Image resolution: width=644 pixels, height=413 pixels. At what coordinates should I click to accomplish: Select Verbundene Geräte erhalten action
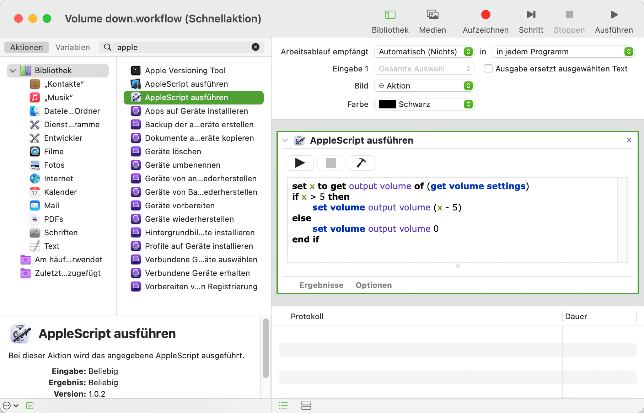[194, 273]
